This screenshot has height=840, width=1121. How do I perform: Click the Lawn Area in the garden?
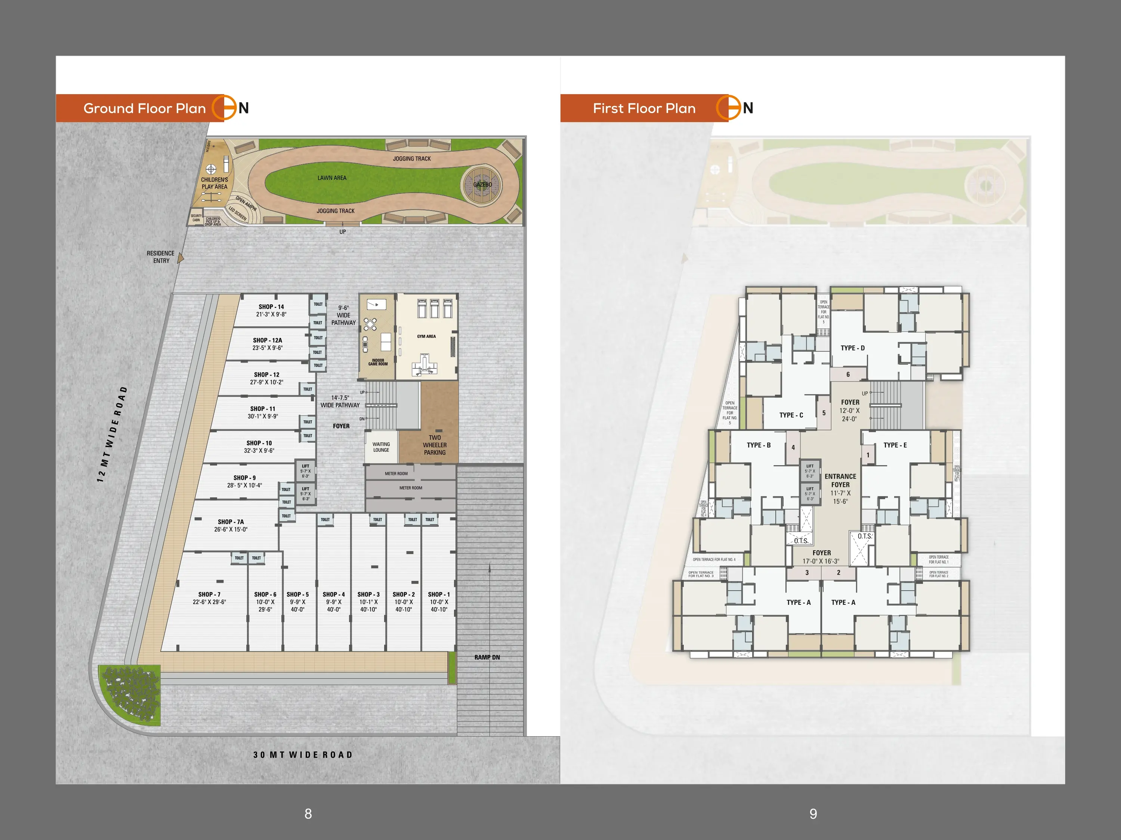(x=332, y=178)
